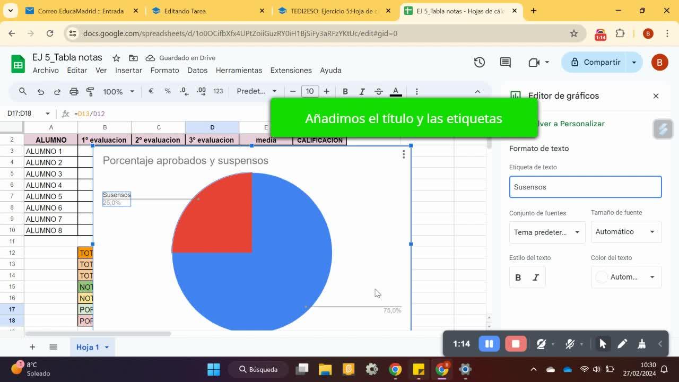Open the Insertar menu
Image resolution: width=679 pixels, height=382 pixels.
pyautogui.click(x=128, y=70)
